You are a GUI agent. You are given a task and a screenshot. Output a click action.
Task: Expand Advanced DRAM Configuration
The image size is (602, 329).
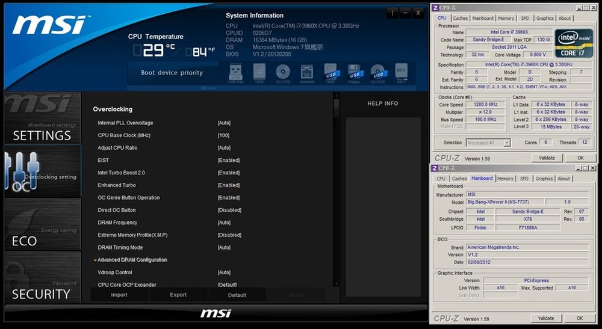tap(132, 260)
